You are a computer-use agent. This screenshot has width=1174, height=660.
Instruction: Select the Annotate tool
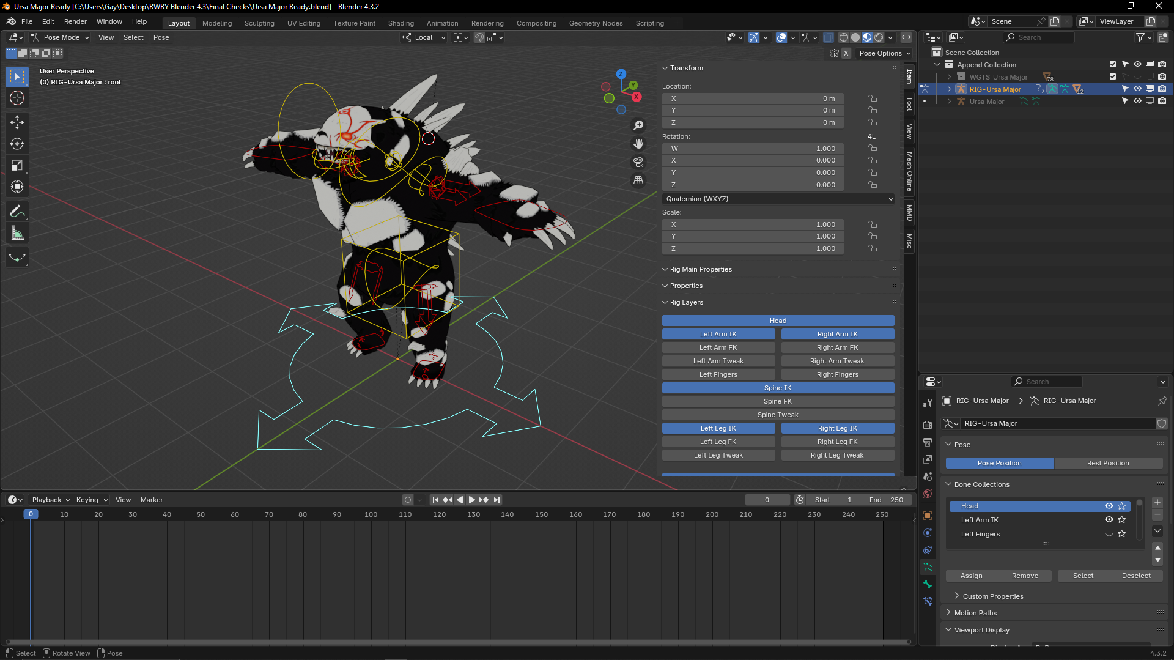17,212
